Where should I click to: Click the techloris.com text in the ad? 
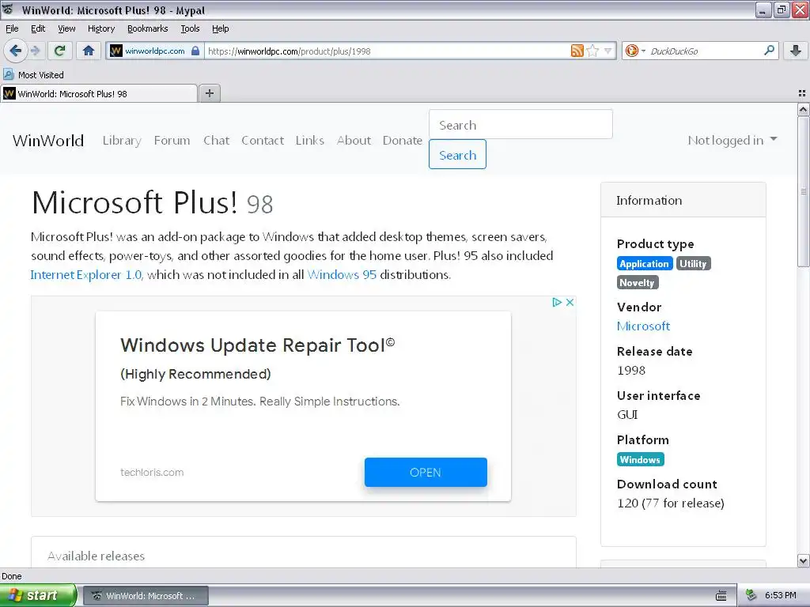(x=152, y=473)
